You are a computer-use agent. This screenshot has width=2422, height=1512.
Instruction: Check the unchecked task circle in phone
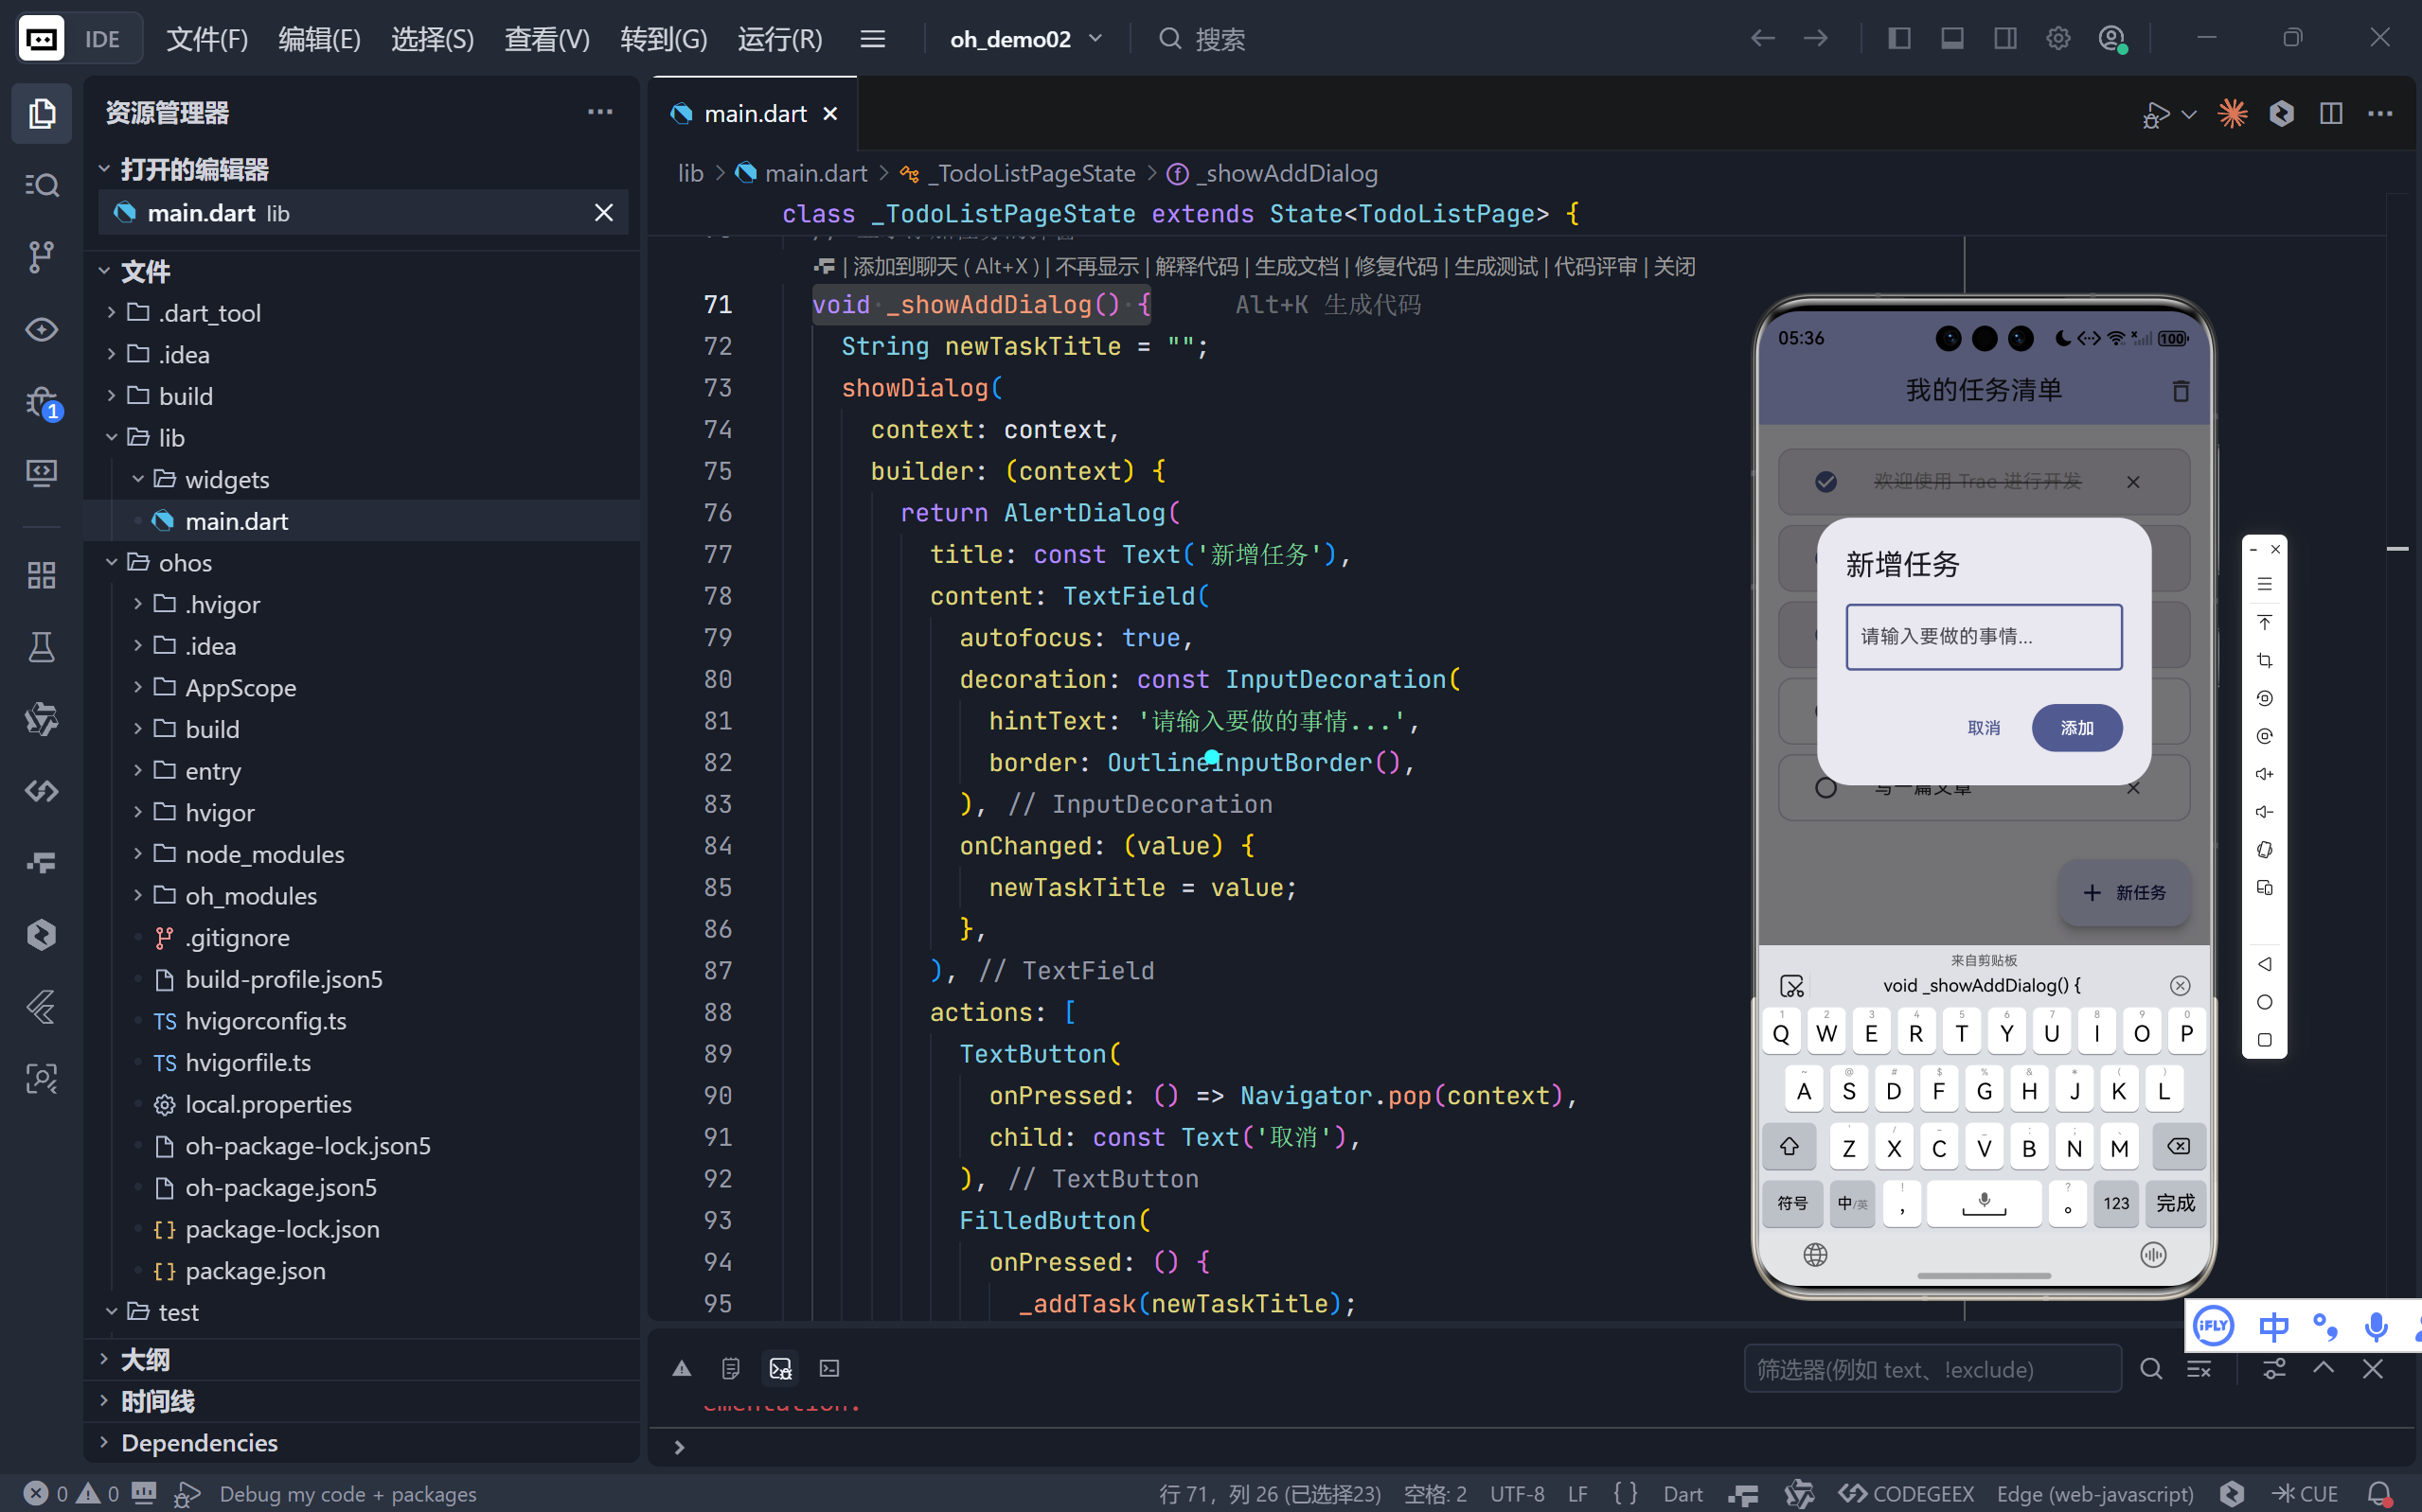point(1825,788)
